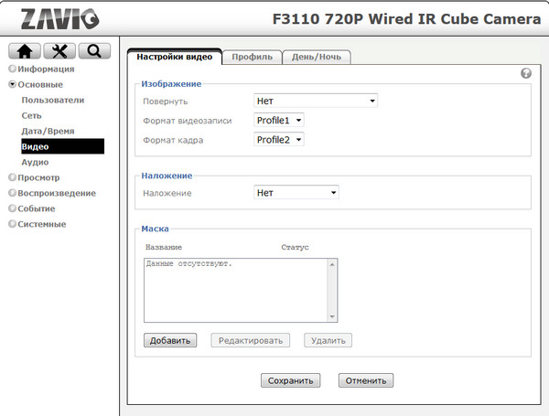Click the Сохранить button
The height and width of the screenshot is (416, 549).
[x=290, y=380]
